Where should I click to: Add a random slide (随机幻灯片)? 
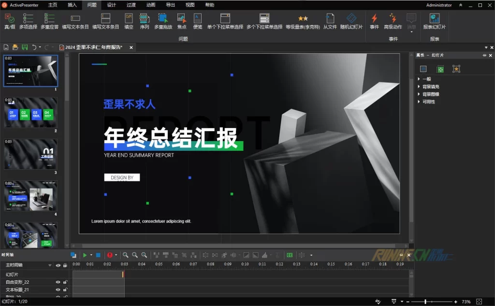click(351, 21)
